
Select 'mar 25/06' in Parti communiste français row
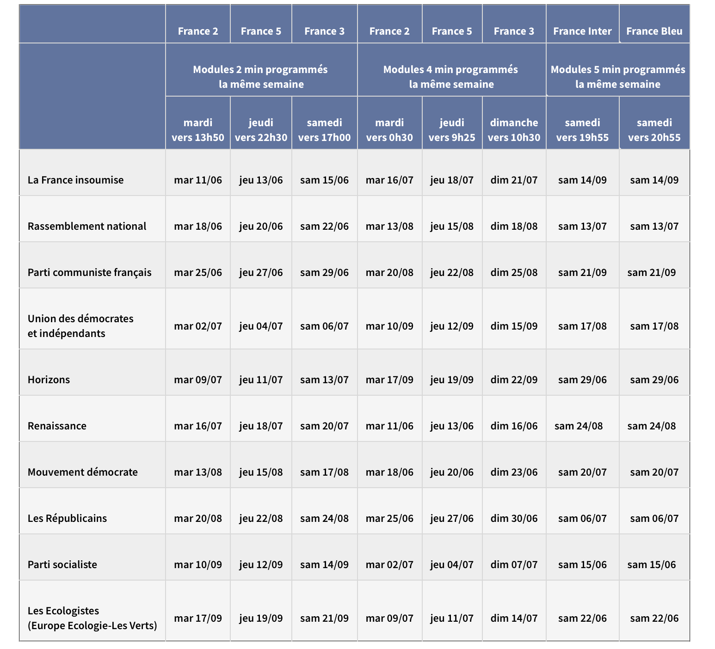(x=198, y=272)
